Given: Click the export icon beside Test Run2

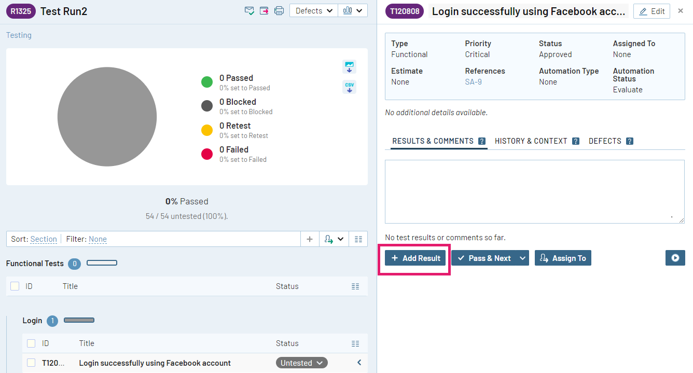Looking at the screenshot, I should [x=264, y=11].
